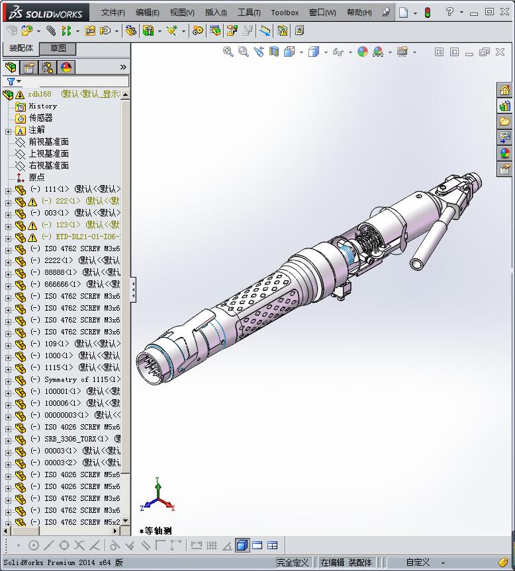Expand the 注解 annotations folder

tap(9, 132)
